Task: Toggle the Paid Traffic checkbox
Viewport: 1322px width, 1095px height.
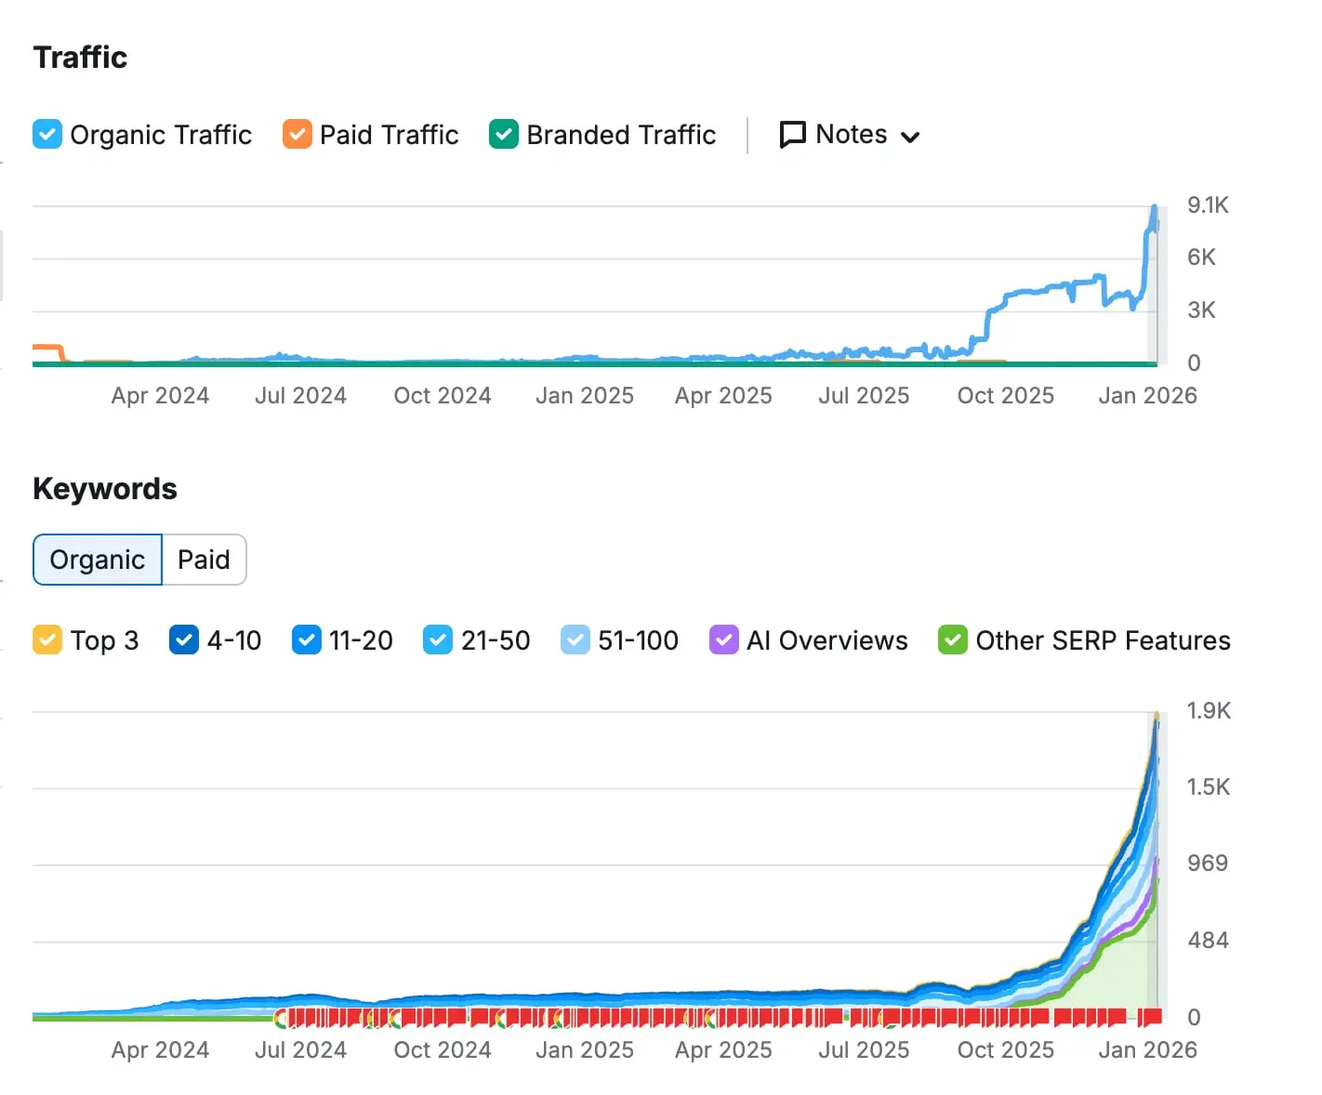Action: coord(297,135)
